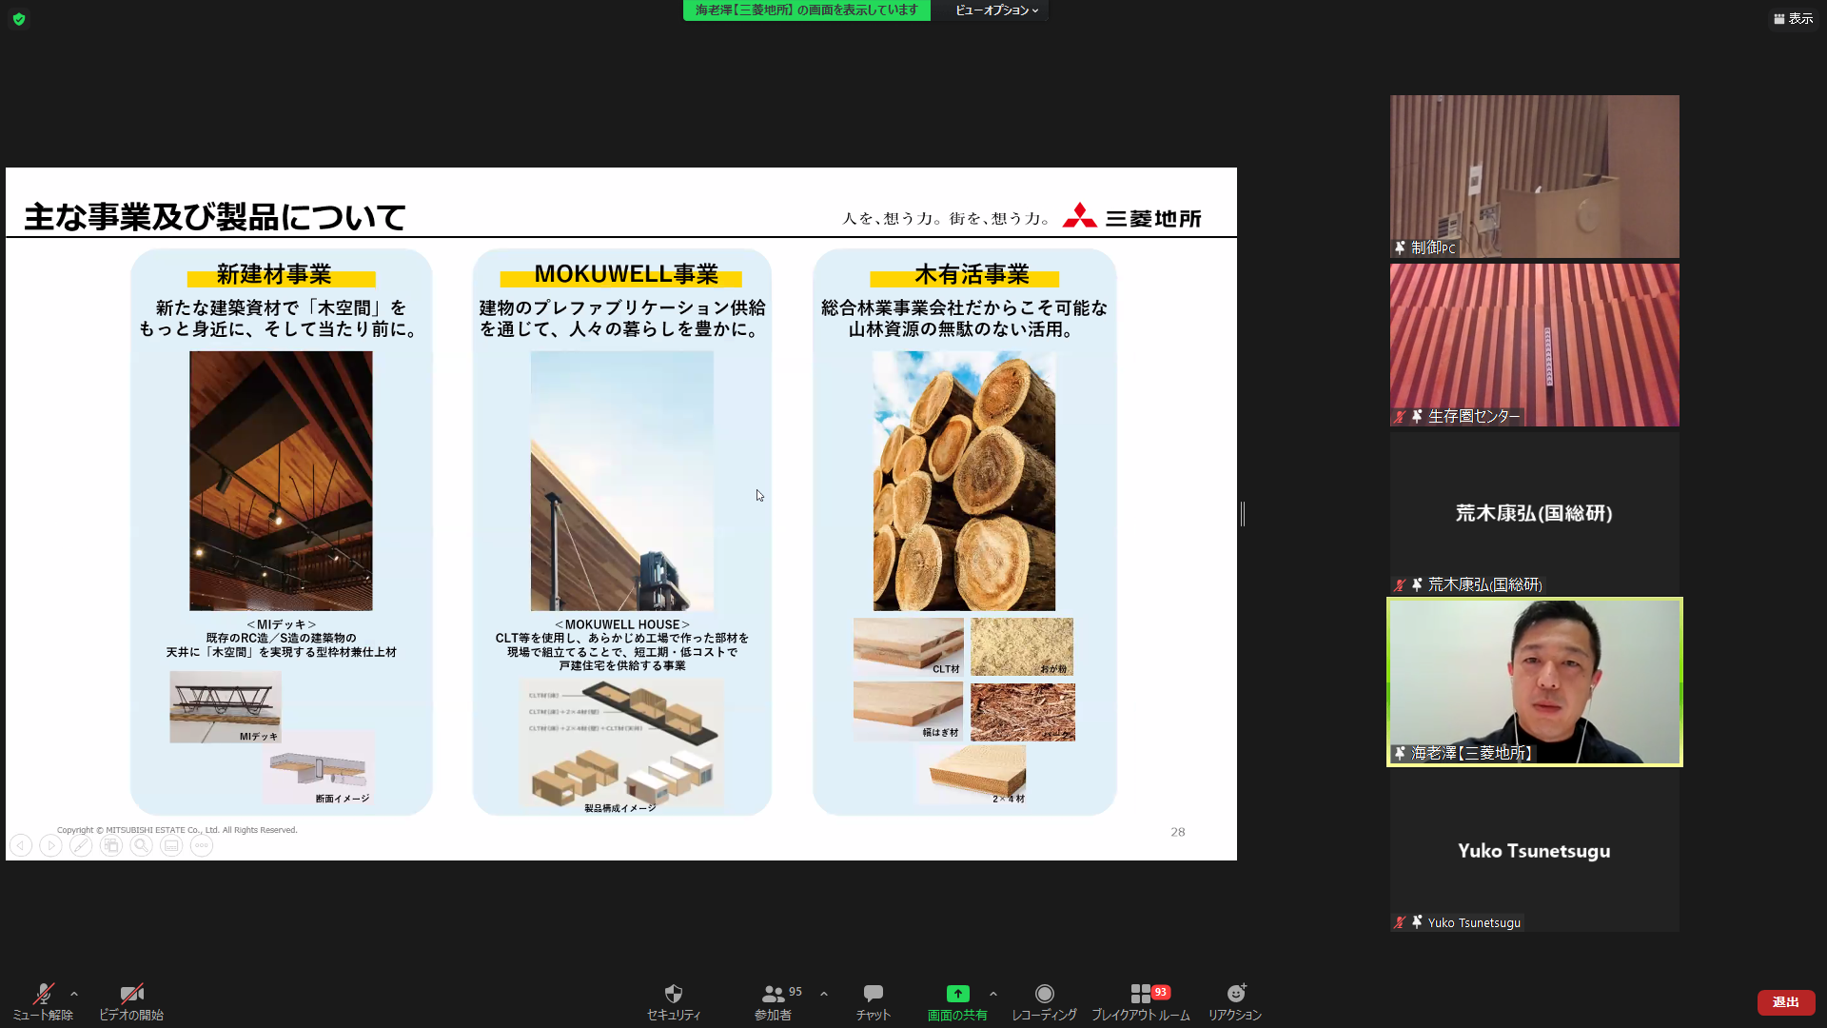Click the red 退出 leave button
The image size is (1827, 1028).
(1785, 1002)
